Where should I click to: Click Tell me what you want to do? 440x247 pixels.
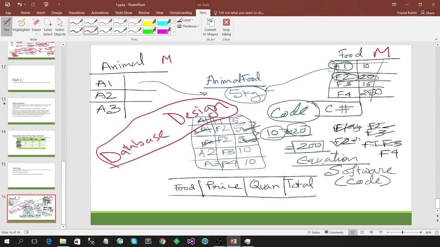pos(239,13)
